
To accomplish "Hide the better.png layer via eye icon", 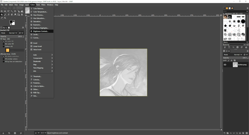I will click(225, 65).
